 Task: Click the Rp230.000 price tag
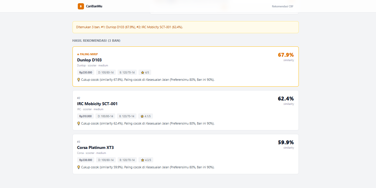click(x=85, y=73)
